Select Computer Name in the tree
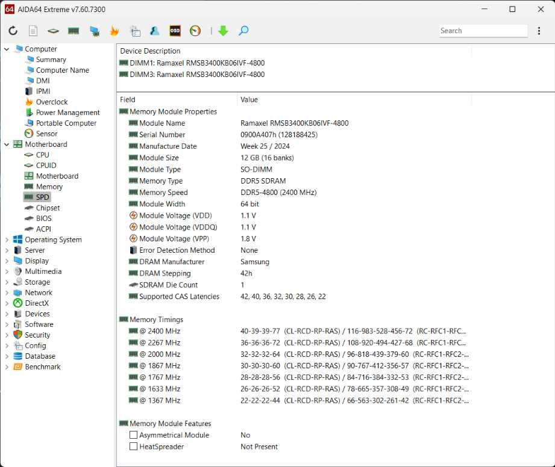555x467 pixels. (62, 70)
